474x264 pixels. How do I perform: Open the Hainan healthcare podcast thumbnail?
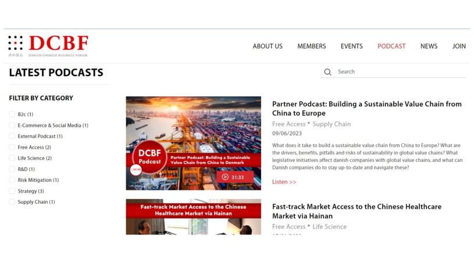tap(194, 216)
